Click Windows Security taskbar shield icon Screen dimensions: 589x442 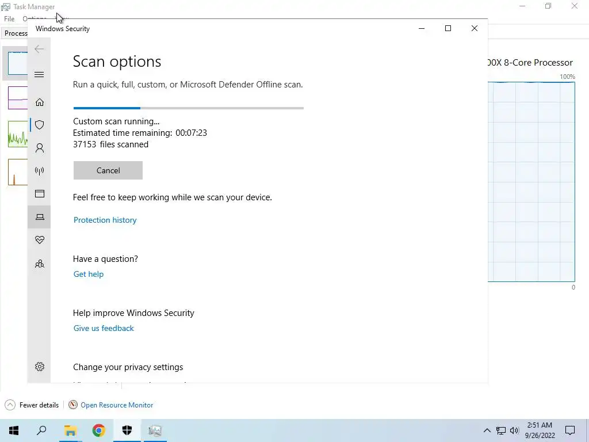click(x=127, y=430)
